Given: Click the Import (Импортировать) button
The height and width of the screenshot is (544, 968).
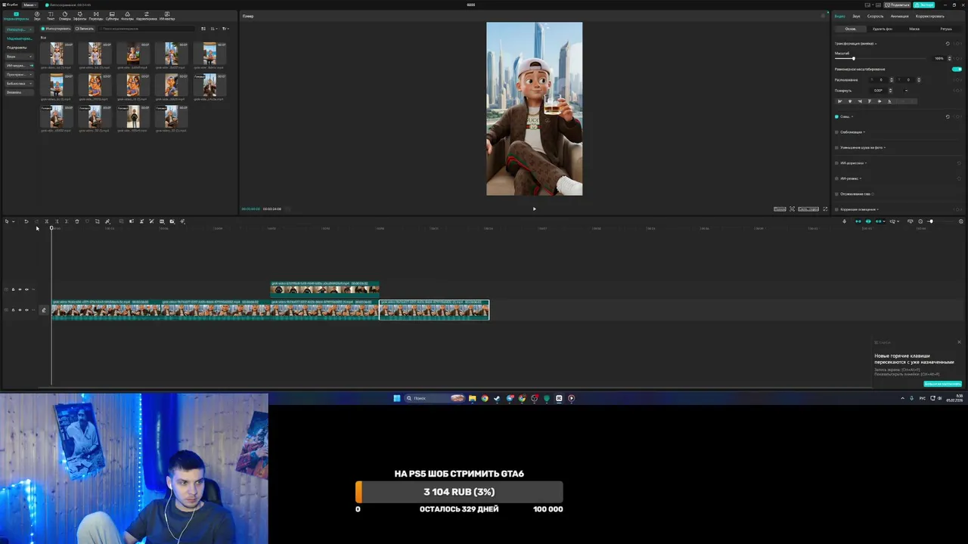Looking at the screenshot, I should pyautogui.click(x=56, y=29).
